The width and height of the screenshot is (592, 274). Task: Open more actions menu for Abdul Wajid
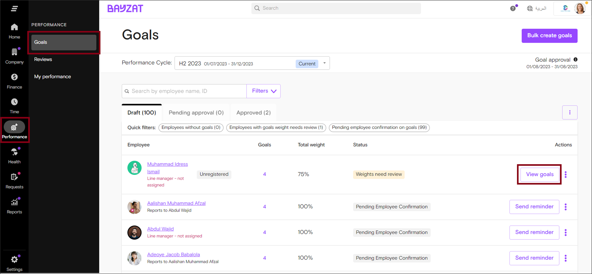coord(566,232)
